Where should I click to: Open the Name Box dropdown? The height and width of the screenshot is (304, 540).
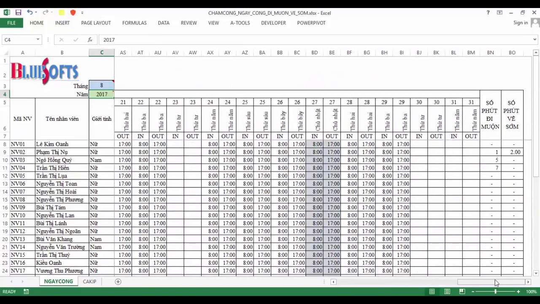(x=38, y=40)
